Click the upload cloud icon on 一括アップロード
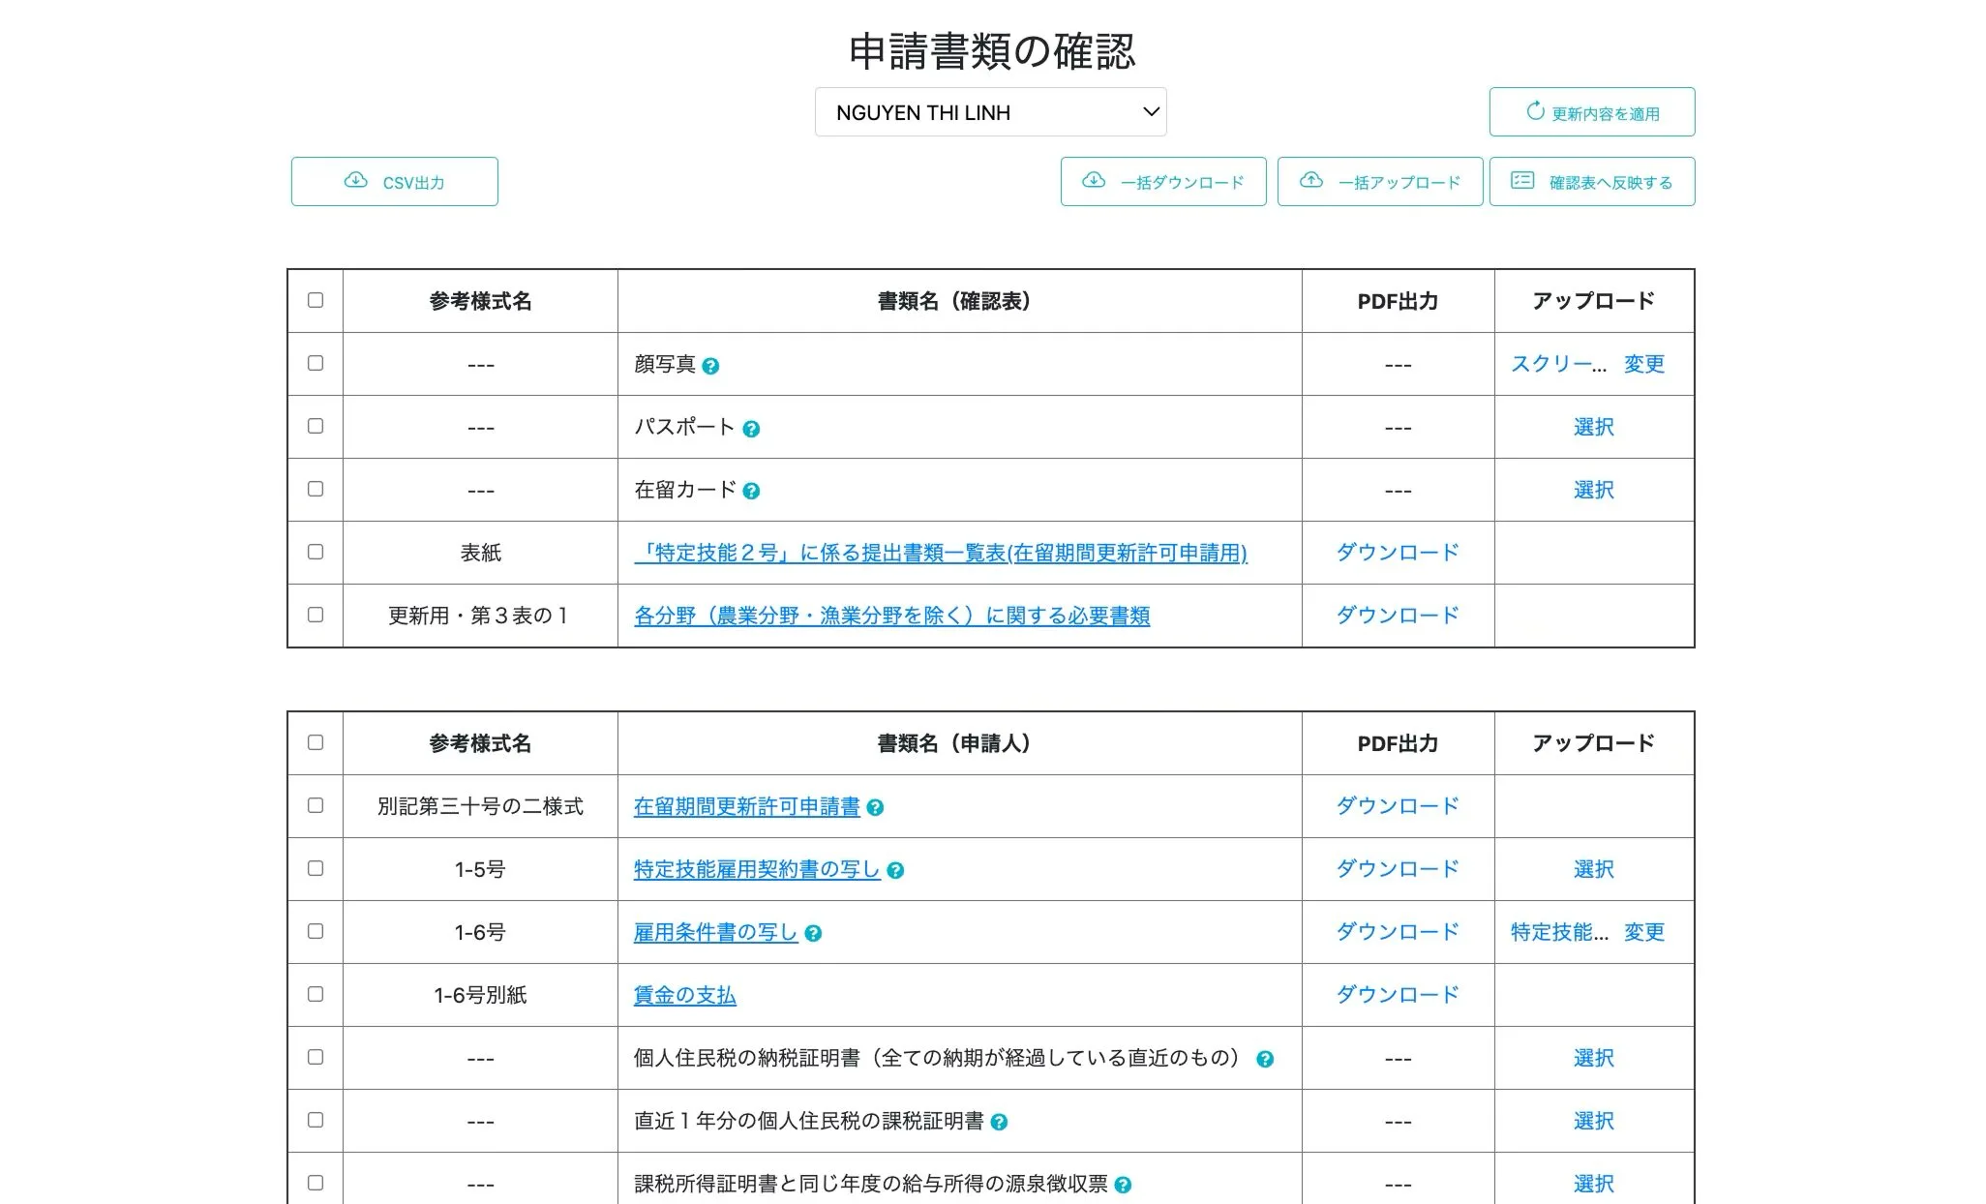The height and width of the screenshot is (1204, 1986). point(1312,180)
